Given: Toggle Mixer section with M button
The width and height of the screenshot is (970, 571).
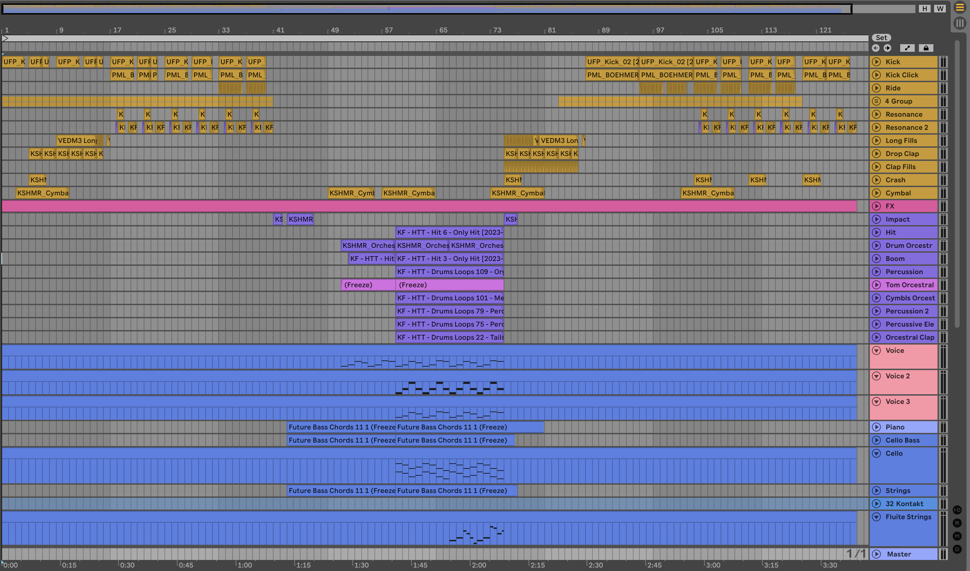Looking at the screenshot, I should click(x=957, y=536).
